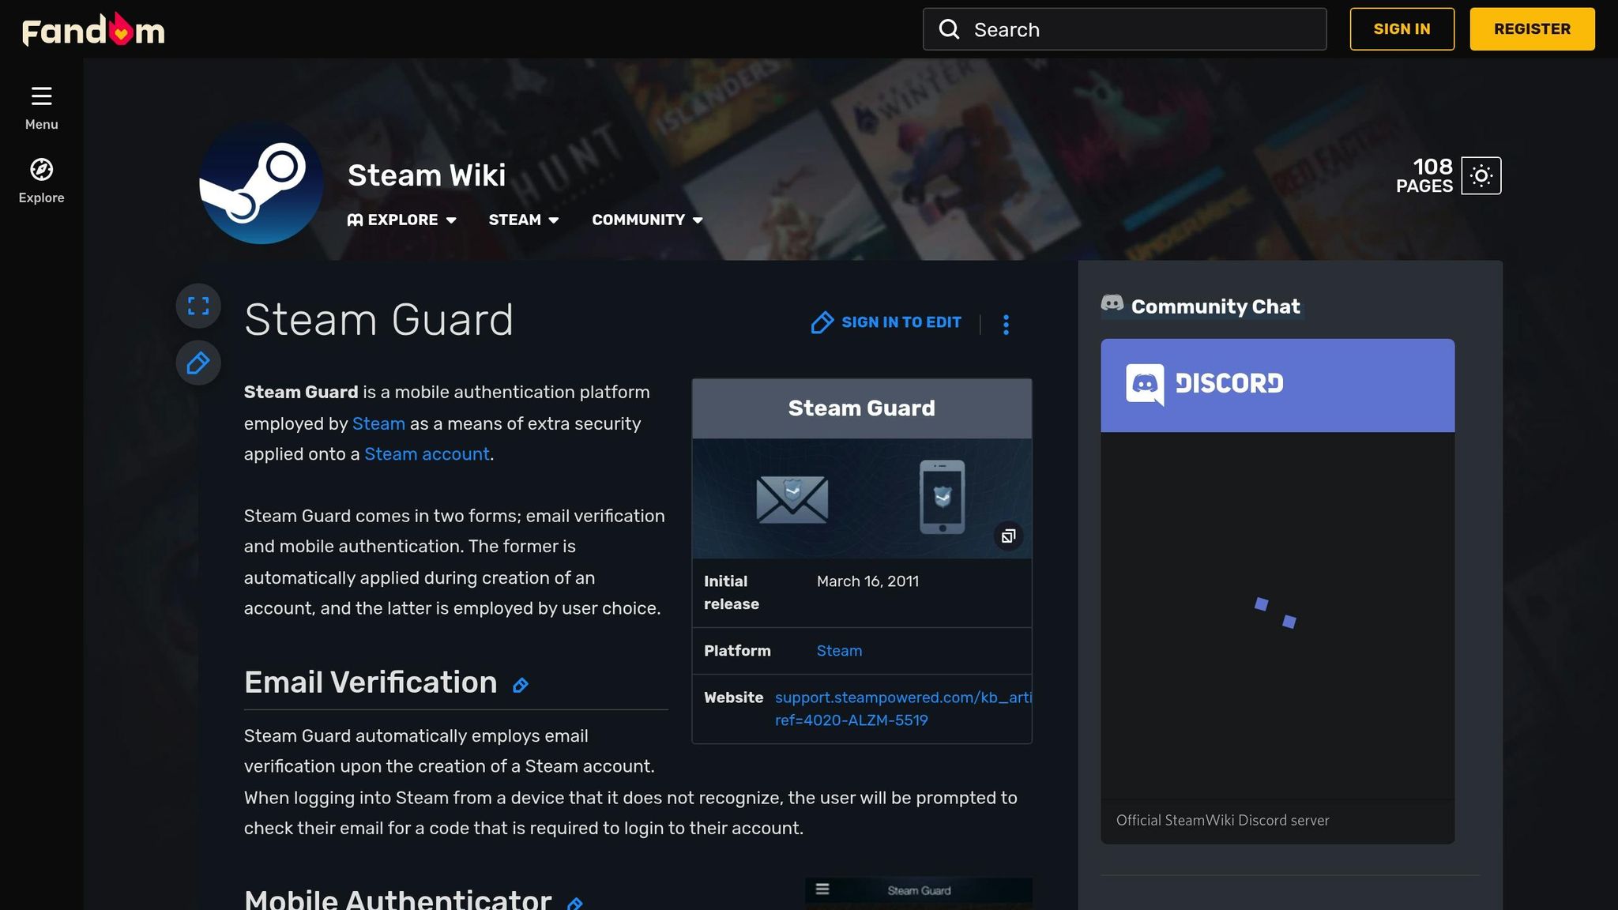Expand the STEAM navigation dropdown

523,220
